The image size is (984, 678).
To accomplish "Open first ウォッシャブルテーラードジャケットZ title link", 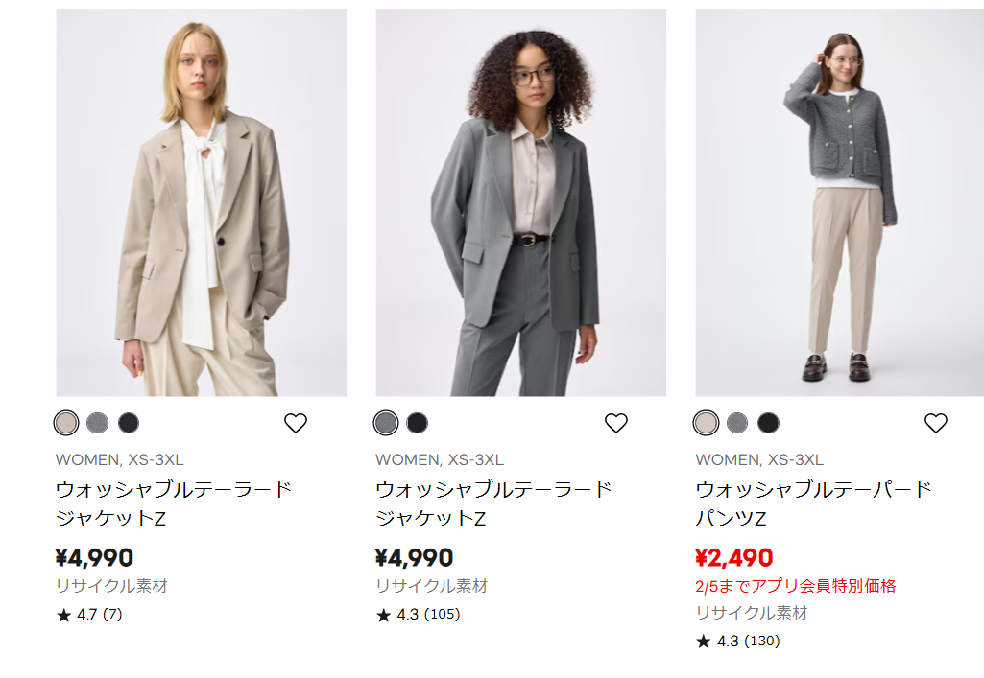I will pyautogui.click(x=173, y=503).
